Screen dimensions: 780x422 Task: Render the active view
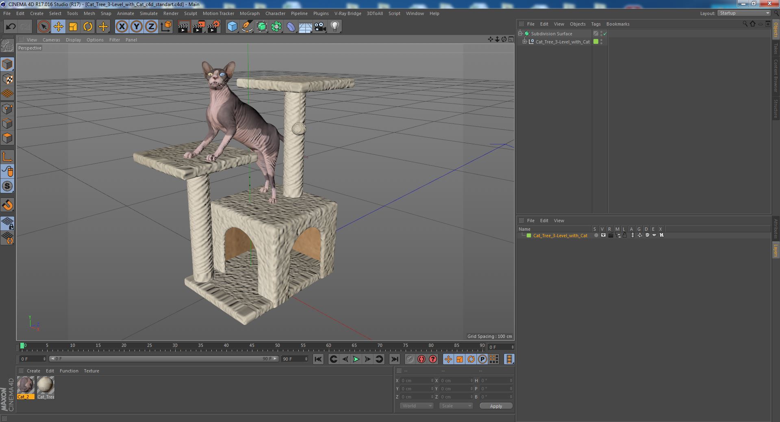[184, 27]
